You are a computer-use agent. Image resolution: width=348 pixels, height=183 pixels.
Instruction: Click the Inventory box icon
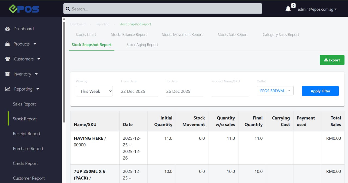[x=8, y=74]
